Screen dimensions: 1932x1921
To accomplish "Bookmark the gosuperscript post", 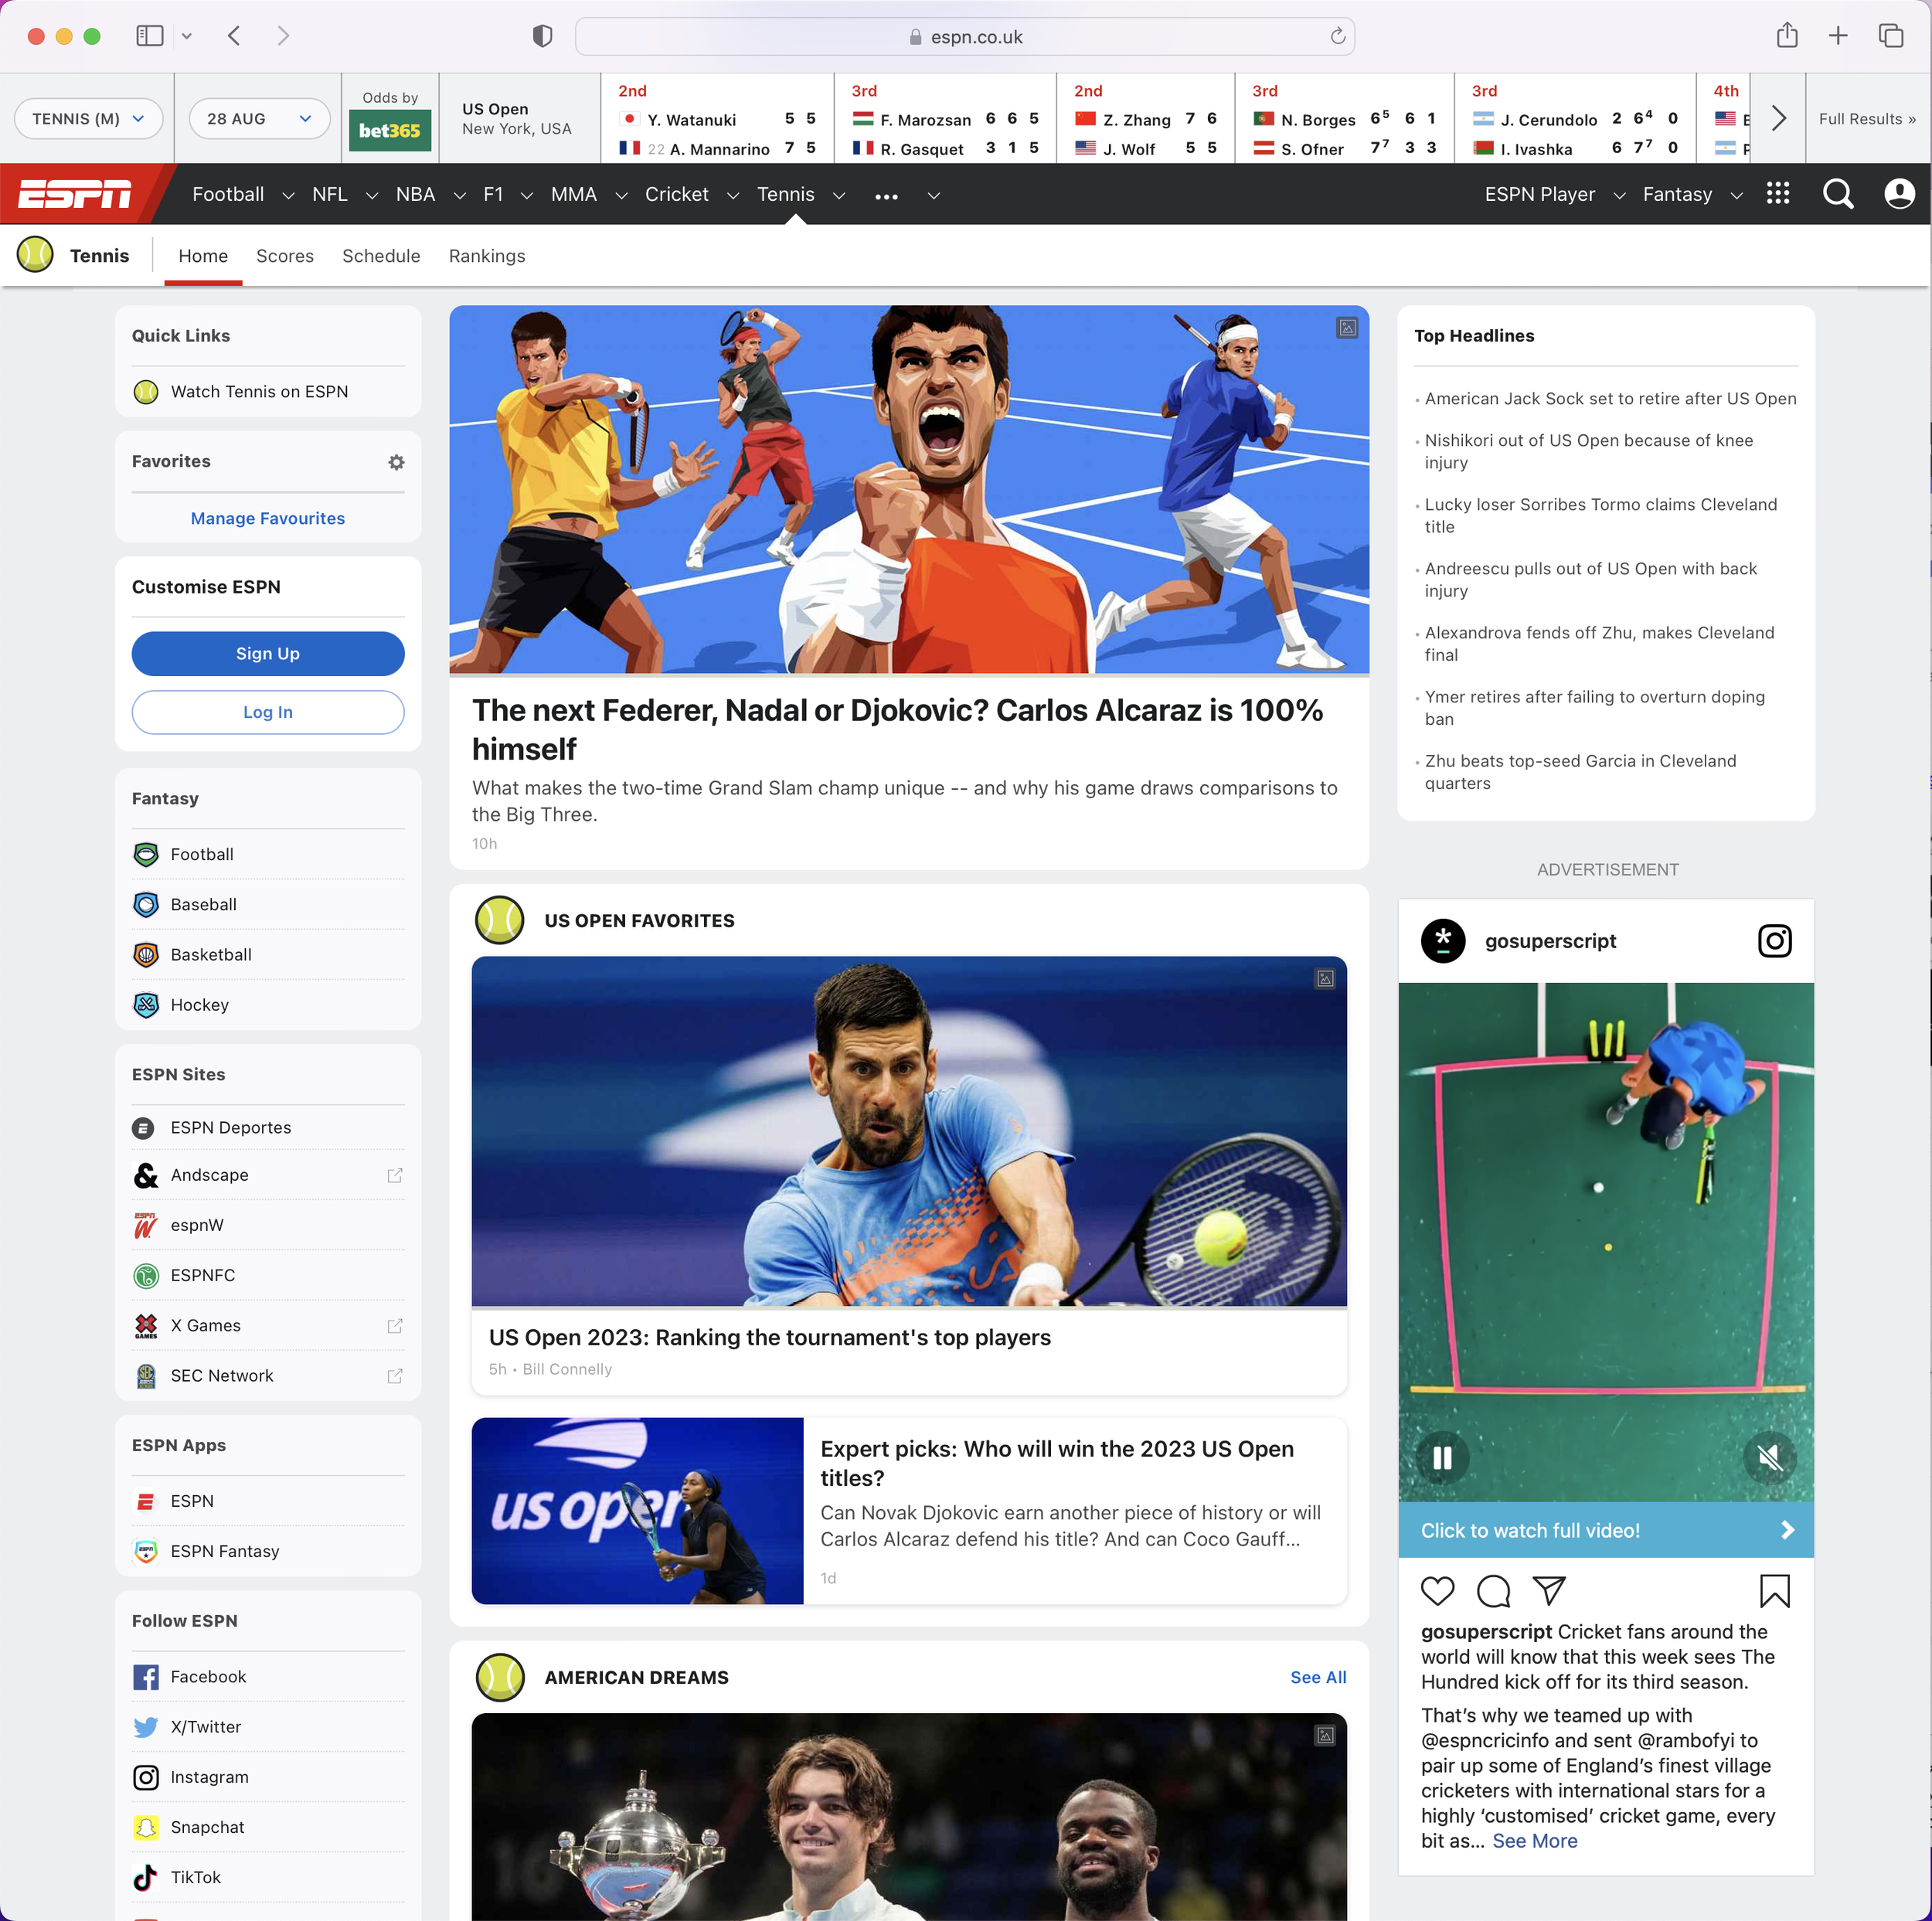I will [1775, 1591].
